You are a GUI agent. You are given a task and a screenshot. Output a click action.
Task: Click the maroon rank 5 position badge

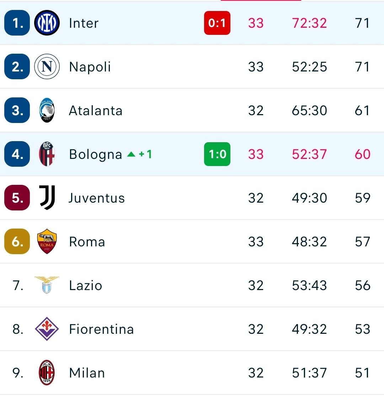tap(17, 198)
